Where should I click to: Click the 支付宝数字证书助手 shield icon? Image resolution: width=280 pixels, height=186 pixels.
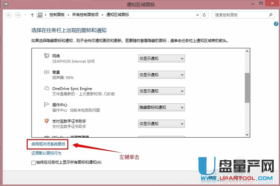47,121
